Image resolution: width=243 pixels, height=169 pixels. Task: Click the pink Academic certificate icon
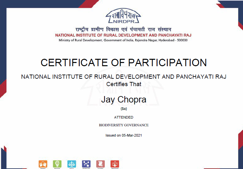click(x=100, y=164)
